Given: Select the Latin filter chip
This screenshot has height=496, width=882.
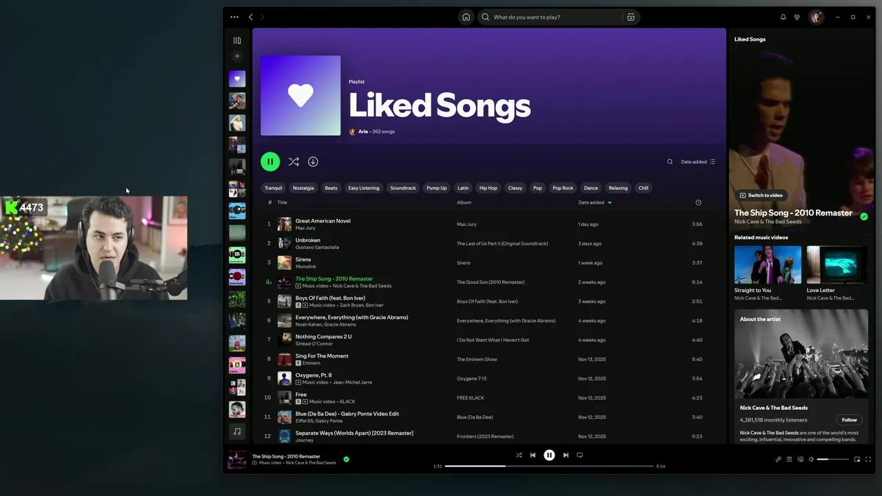Looking at the screenshot, I should point(463,188).
